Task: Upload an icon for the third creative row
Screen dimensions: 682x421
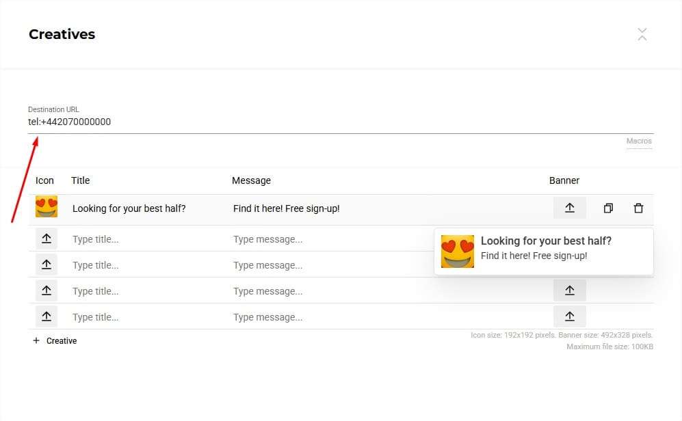Action: [47, 264]
